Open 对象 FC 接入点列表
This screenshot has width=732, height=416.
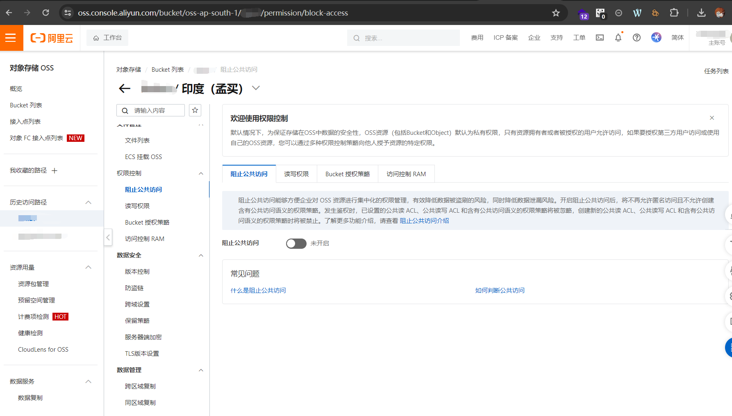click(x=36, y=138)
